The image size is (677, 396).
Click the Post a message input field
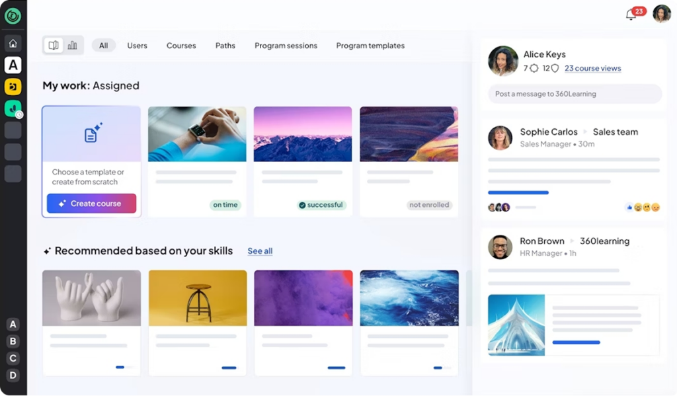click(573, 94)
